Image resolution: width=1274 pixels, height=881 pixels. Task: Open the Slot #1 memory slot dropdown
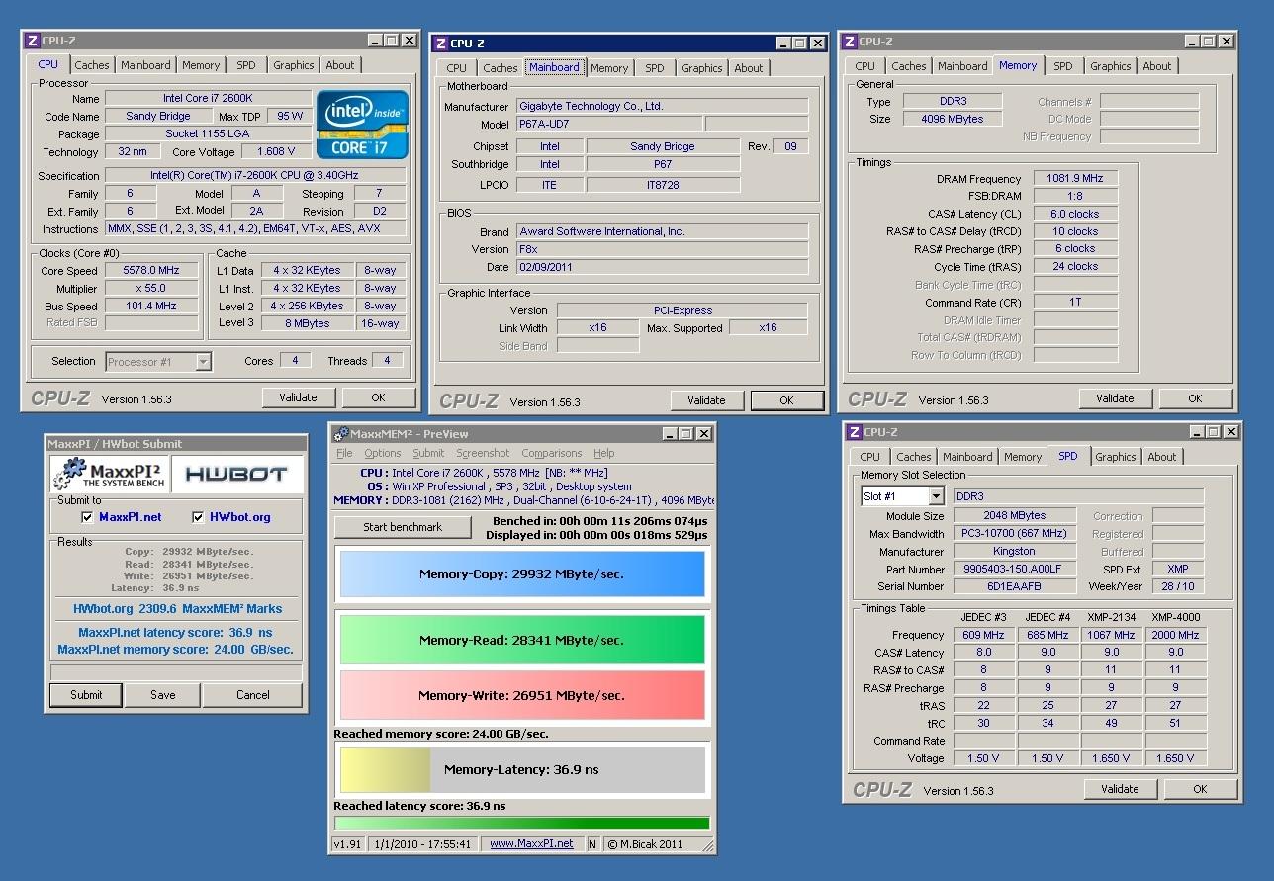pyautogui.click(x=936, y=496)
